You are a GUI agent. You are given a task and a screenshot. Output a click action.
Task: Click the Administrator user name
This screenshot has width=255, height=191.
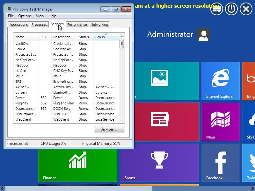click(170, 34)
